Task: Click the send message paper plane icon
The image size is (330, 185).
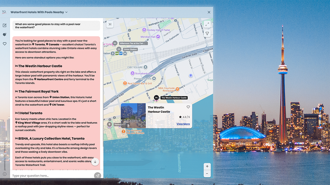Action: pos(97,175)
